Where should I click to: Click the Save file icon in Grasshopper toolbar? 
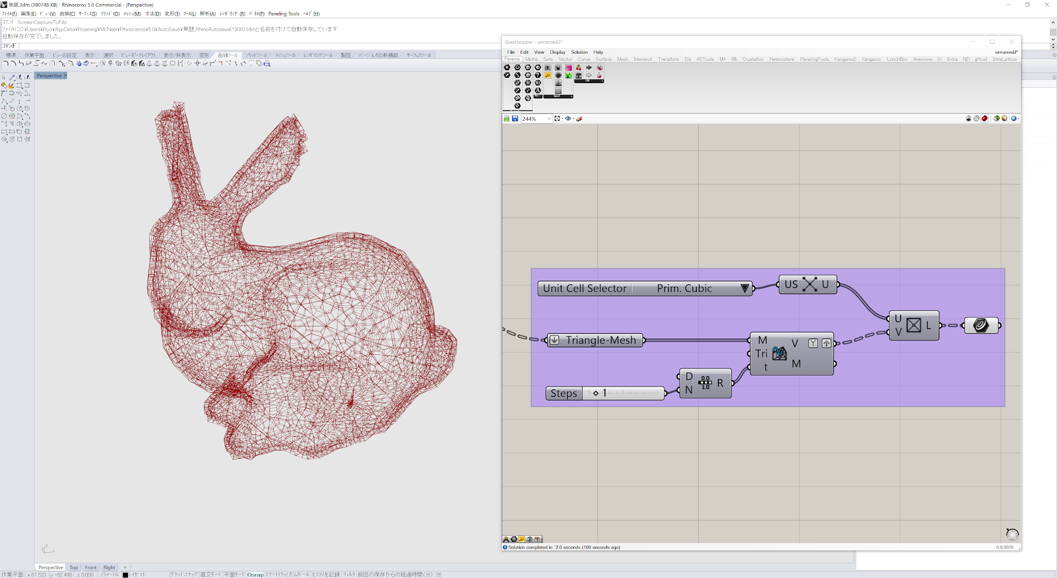(515, 119)
